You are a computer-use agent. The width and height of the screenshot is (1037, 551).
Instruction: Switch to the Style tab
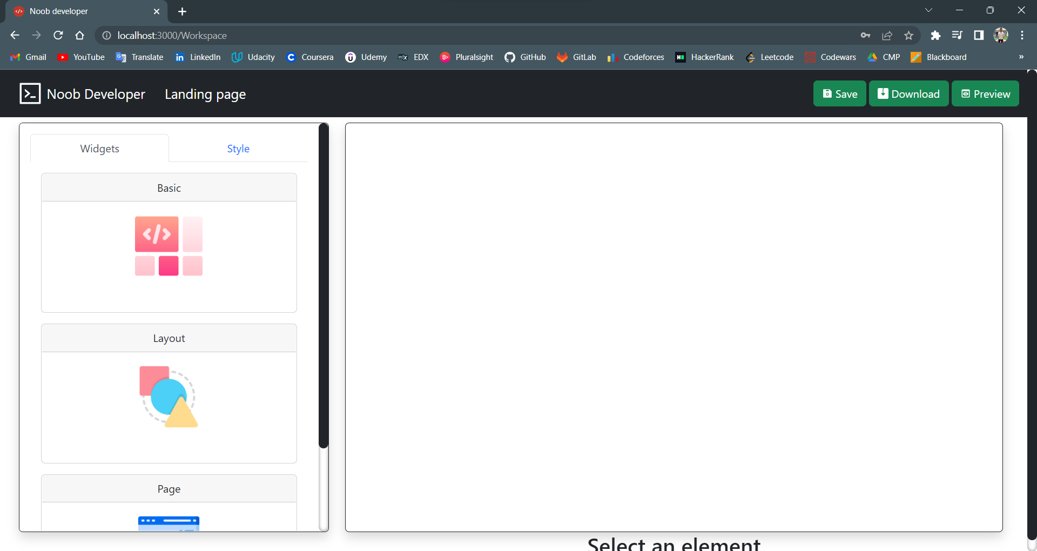(x=238, y=149)
